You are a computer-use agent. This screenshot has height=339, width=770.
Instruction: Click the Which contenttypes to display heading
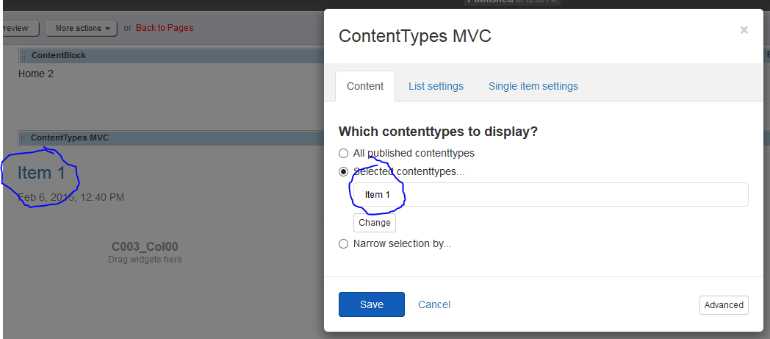point(438,132)
